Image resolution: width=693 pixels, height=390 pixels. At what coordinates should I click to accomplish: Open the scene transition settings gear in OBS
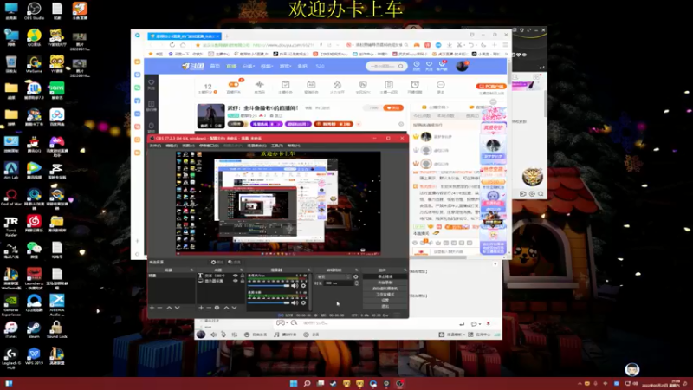[356, 276]
